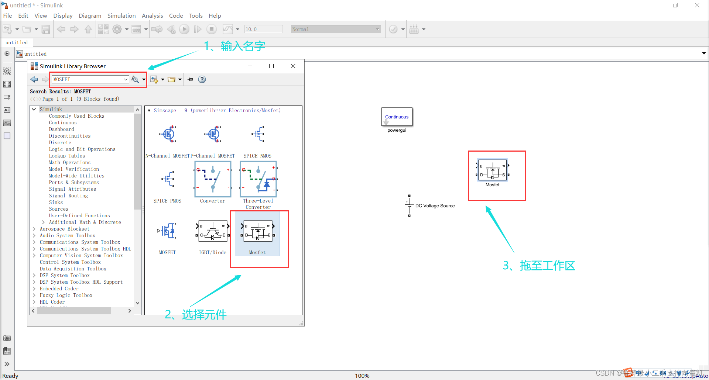This screenshot has height=380, width=709.
Task: Expand the Fuzzy Logic Toolbox node
Action: click(34, 295)
